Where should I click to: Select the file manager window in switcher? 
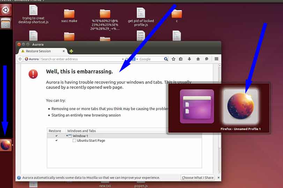(x=197, y=107)
